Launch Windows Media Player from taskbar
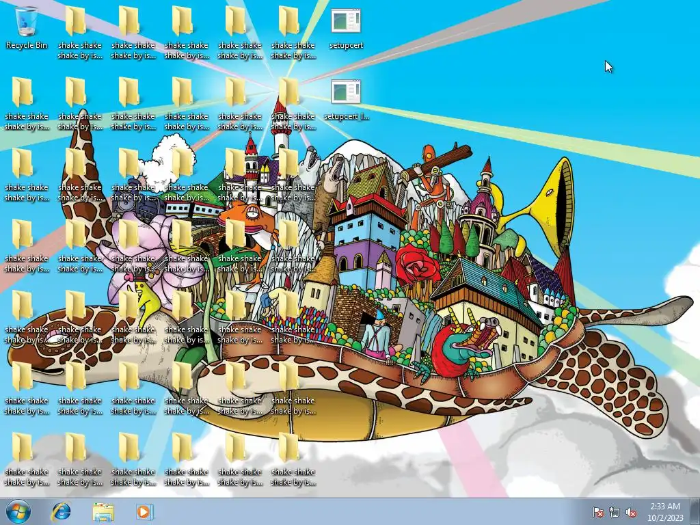This screenshot has height=525, width=700. [x=144, y=511]
